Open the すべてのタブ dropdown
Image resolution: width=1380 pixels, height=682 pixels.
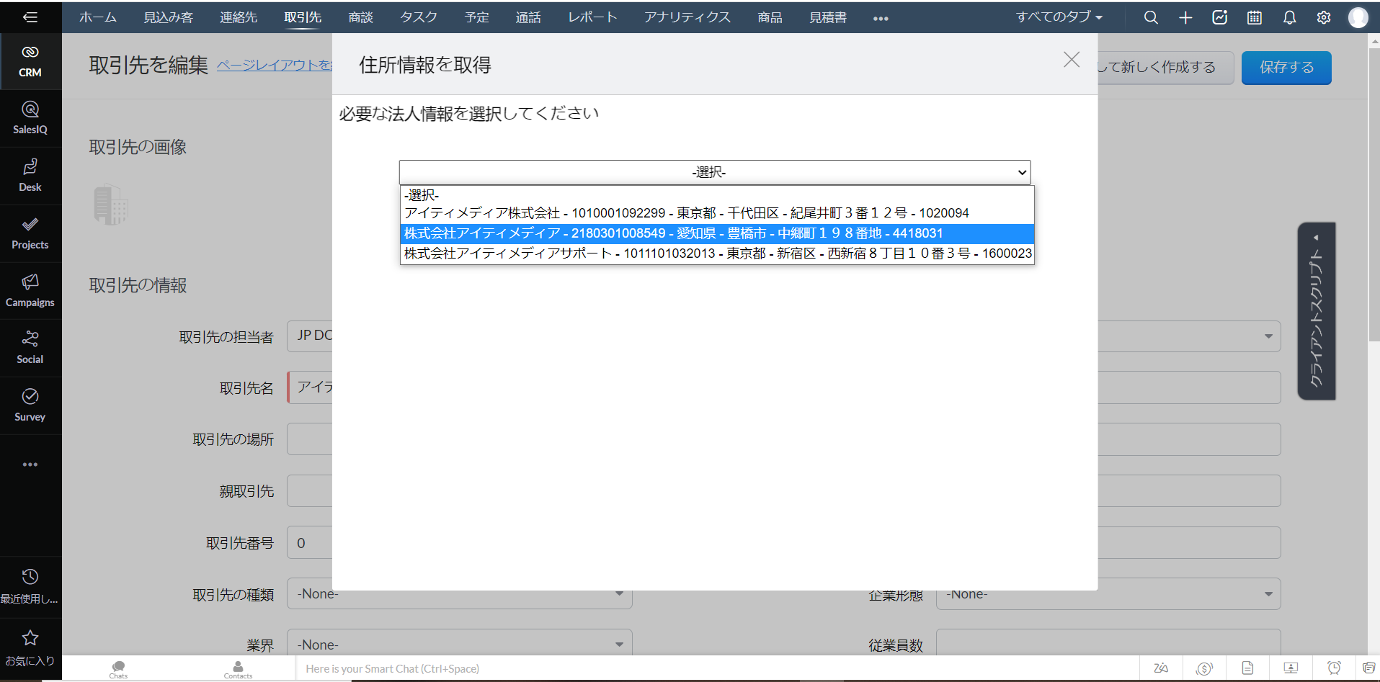coord(1059,17)
